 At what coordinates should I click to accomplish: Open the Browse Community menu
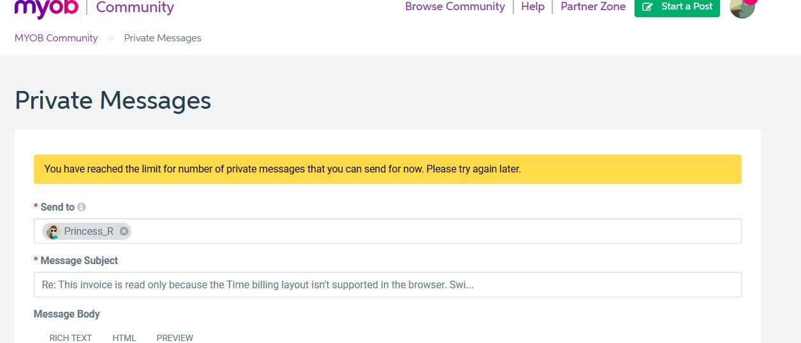pyautogui.click(x=455, y=7)
